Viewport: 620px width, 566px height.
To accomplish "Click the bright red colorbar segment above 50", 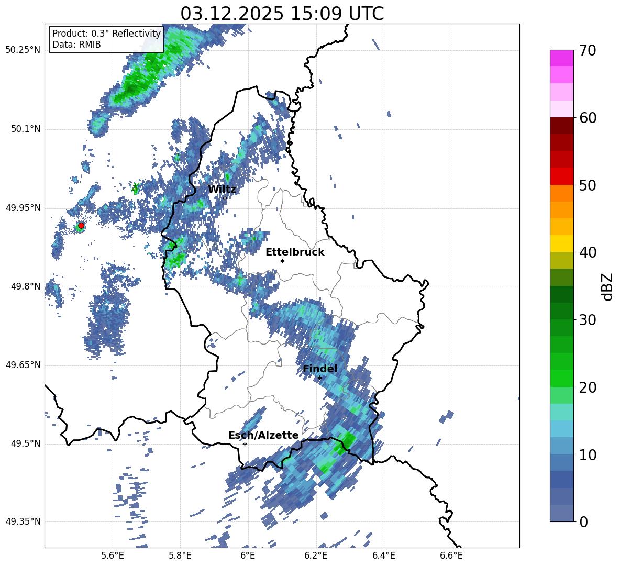I will tap(561, 176).
